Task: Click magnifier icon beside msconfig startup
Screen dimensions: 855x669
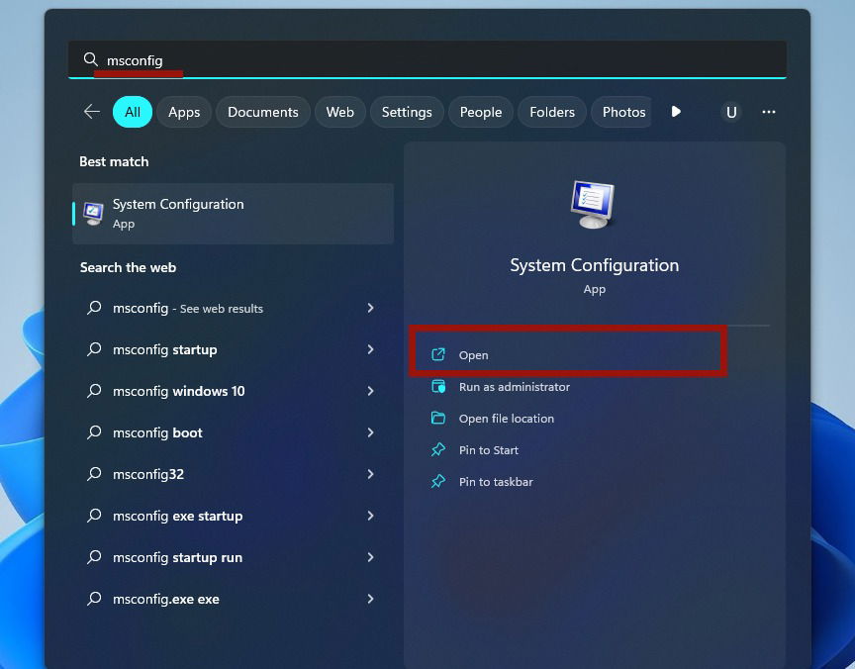Action: click(94, 349)
